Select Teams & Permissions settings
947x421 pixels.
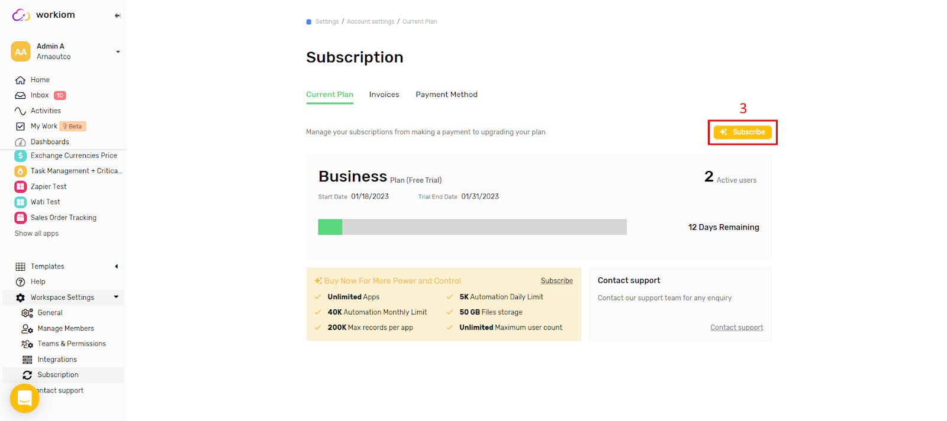click(x=72, y=343)
